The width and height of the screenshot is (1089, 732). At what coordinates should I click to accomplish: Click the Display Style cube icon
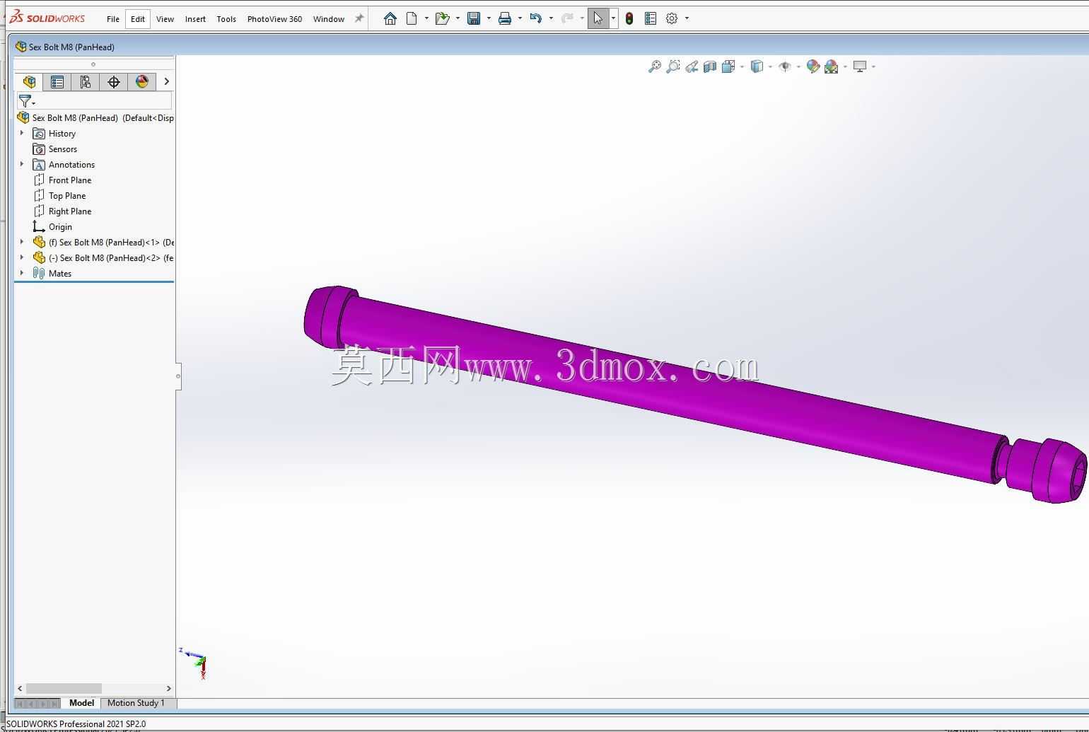(757, 66)
